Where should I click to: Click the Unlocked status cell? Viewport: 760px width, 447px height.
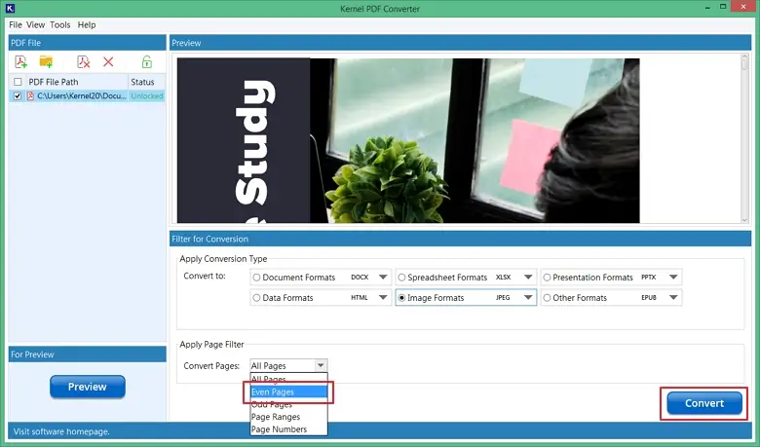(x=146, y=95)
